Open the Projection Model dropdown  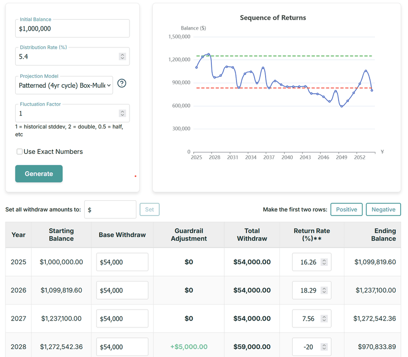[65, 85]
